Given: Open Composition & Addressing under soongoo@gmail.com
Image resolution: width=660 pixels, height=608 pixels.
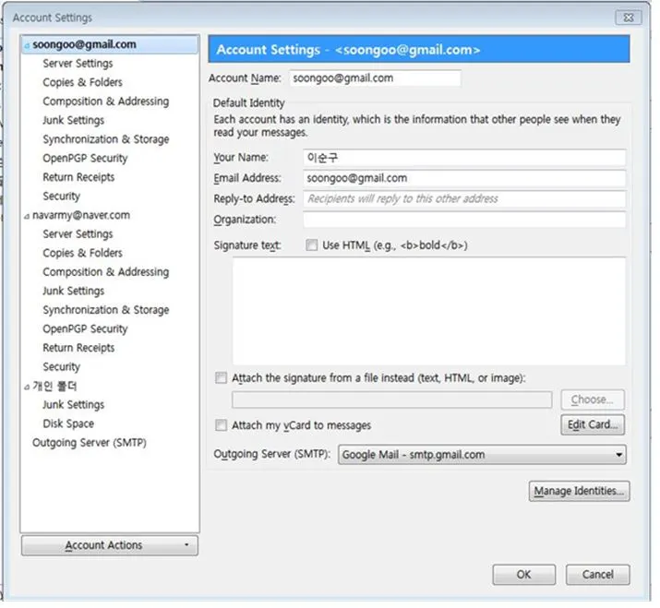Looking at the screenshot, I should point(105,101).
